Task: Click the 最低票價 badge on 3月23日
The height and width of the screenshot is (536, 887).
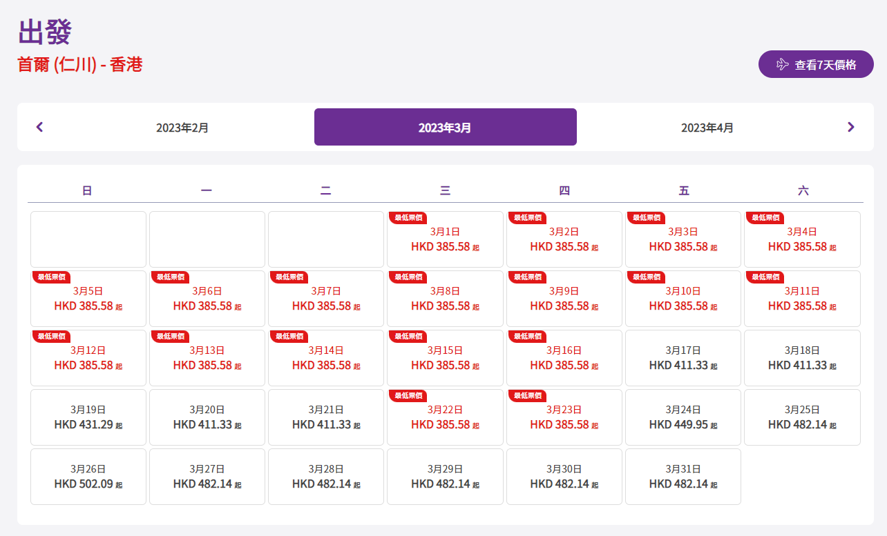Action: [x=527, y=395]
